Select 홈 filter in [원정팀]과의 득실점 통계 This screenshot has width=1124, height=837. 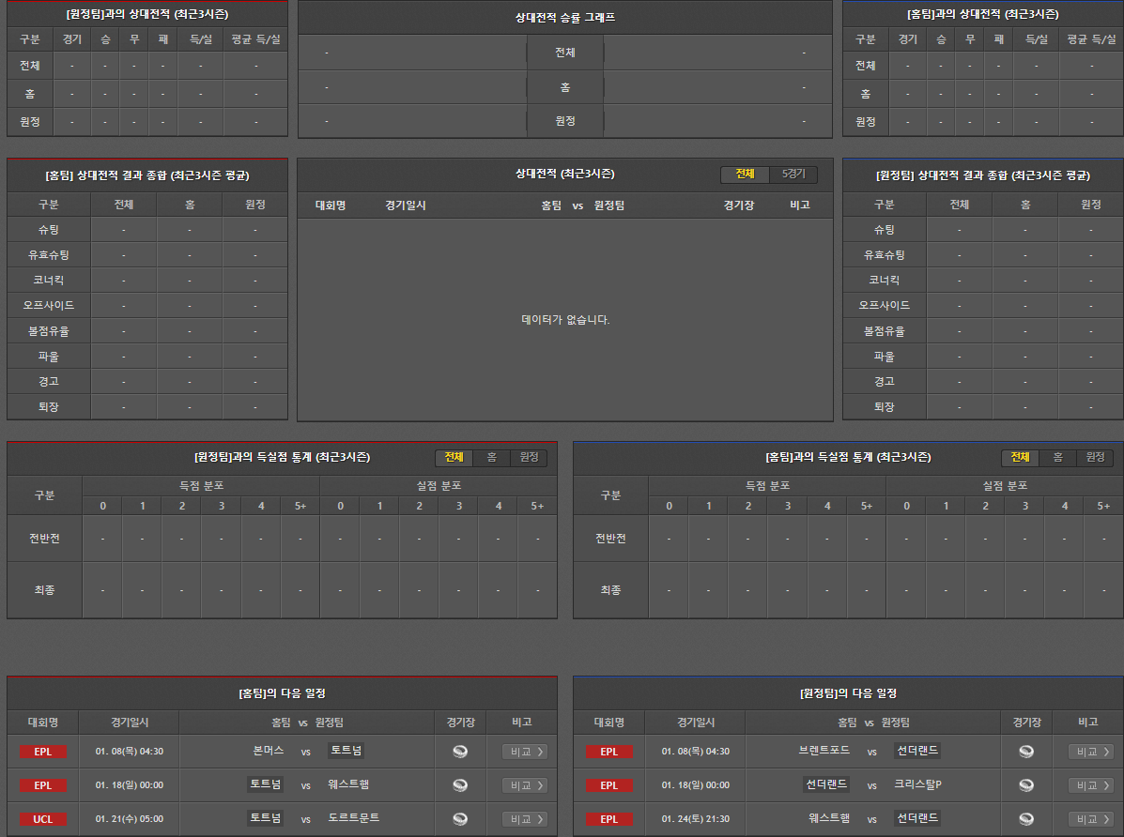(x=491, y=457)
